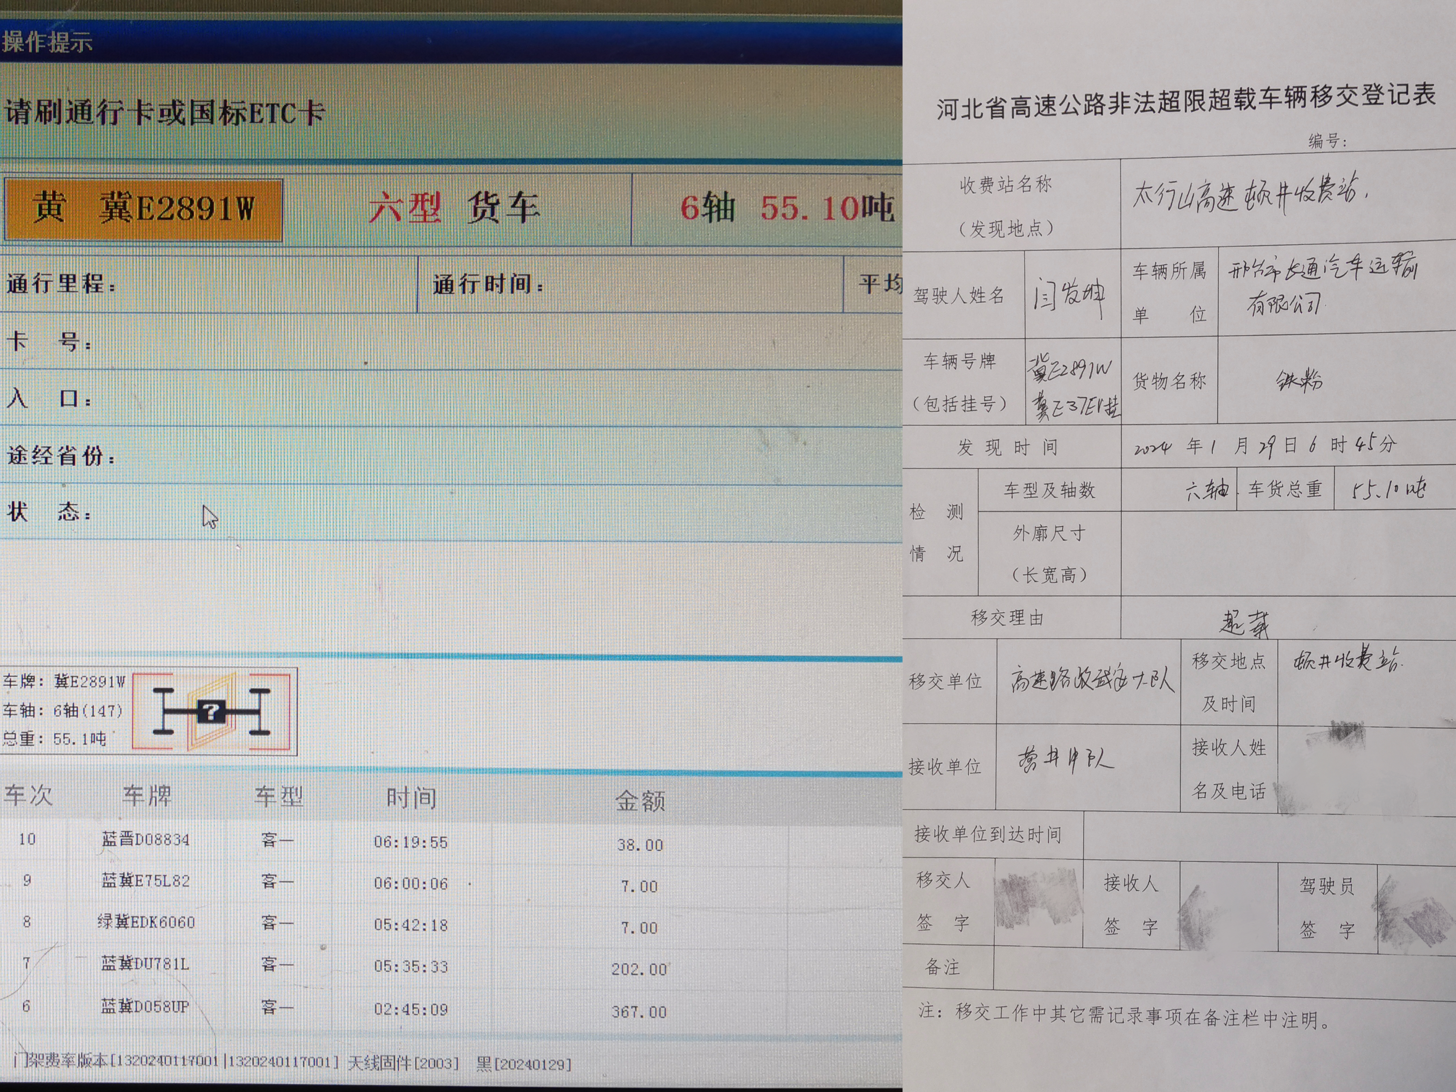Image resolution: width=1456 pixels, height=1092 pixels.
Task: Click the 途经省份 field row
Action: (451, 456)
